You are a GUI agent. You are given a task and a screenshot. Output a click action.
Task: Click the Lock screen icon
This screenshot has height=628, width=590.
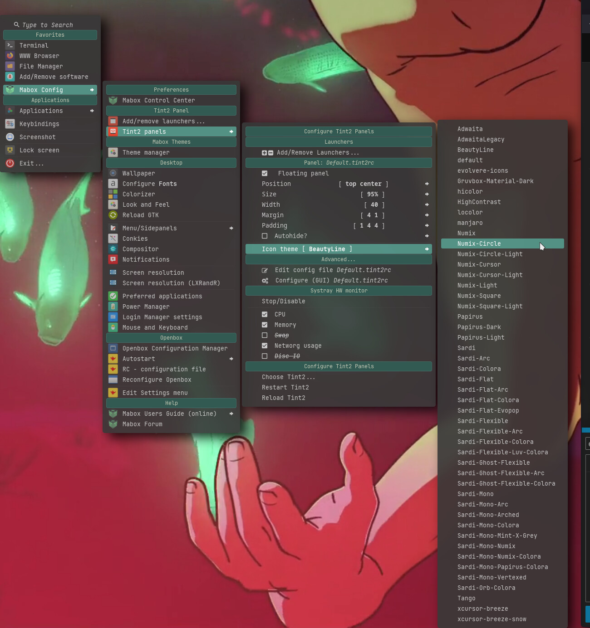10,150
